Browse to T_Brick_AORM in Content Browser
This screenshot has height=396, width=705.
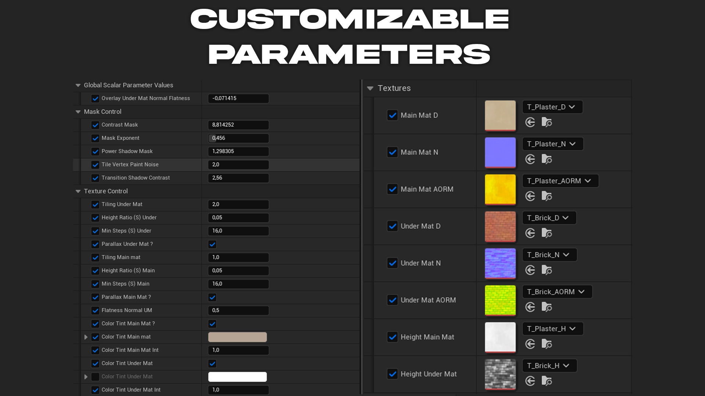[547, 307]
